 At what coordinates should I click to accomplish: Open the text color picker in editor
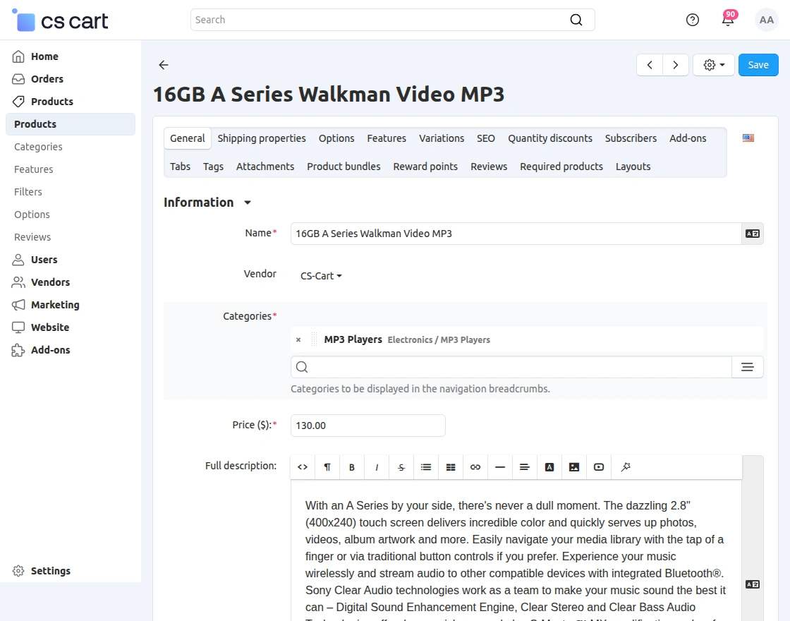coord(549,467)
